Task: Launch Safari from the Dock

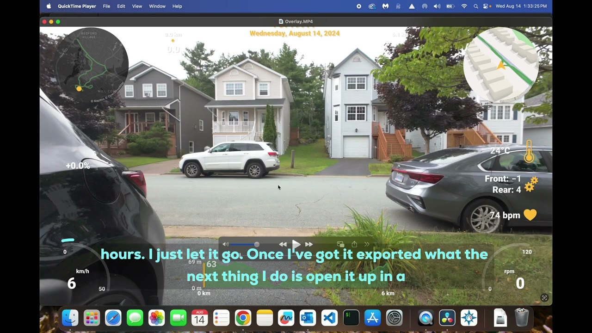Action: 113,318
